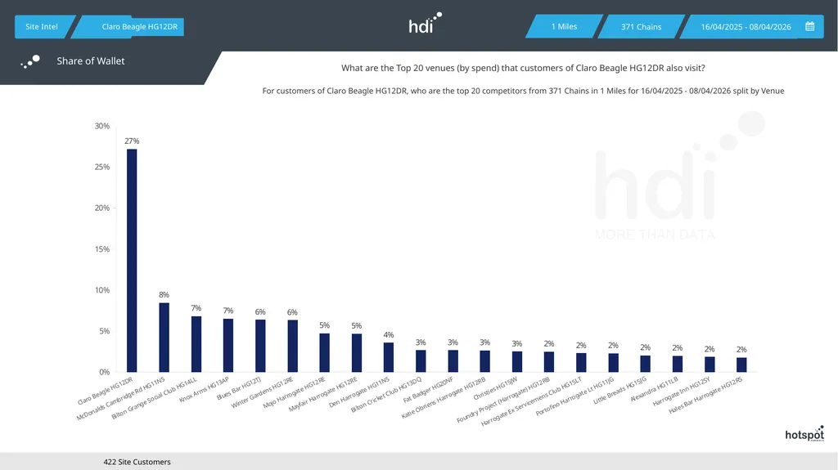
Task: Click the 4% data label
Action: point(389,335)
